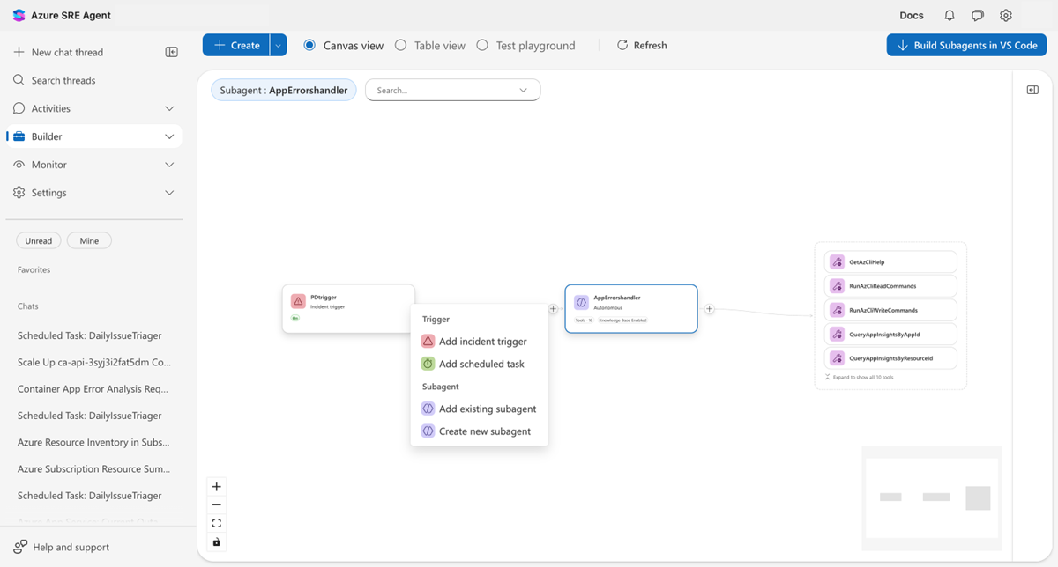Screen dimensions: 1058x567
Task: Click the lock icon in canvas controls
Action: 216,541
